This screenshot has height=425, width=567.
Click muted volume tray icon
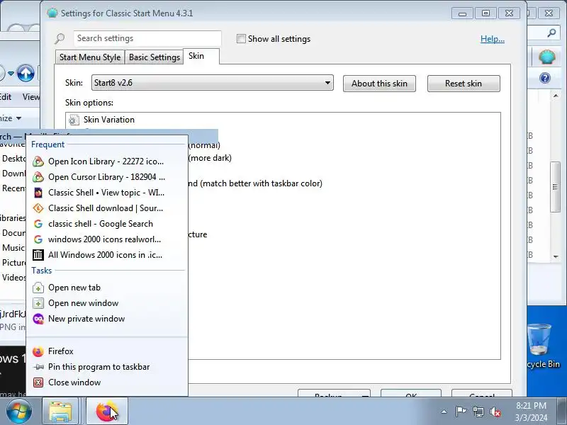[x=495, y=412]
